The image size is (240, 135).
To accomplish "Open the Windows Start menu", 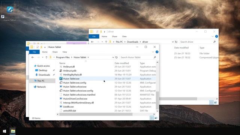I will (x=4, y=131).
